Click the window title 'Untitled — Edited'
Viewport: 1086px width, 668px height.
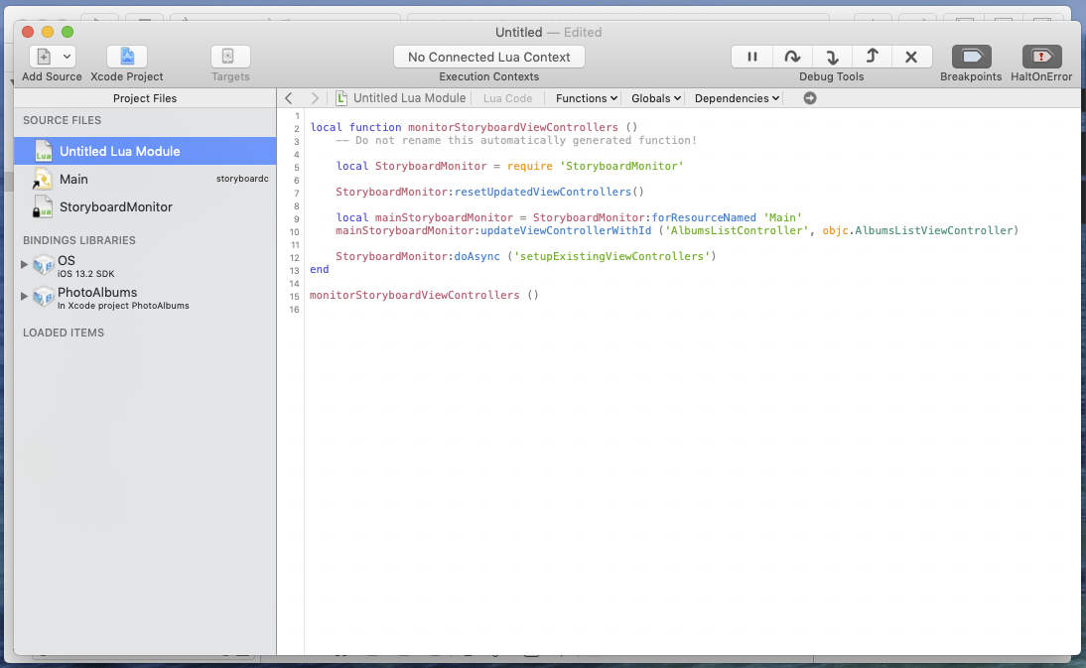549,33
